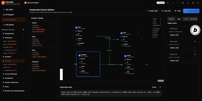The height and width of the screenshot is (101, 202).
Task: Open SQL Editor in sidebar
Action: (13, 10)
